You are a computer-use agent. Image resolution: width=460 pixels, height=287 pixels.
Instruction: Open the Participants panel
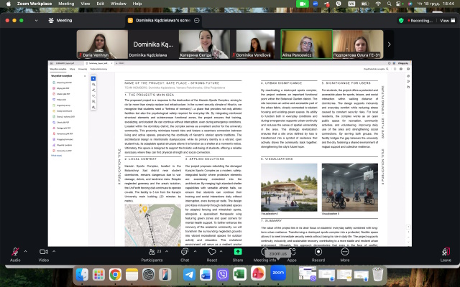151,253
